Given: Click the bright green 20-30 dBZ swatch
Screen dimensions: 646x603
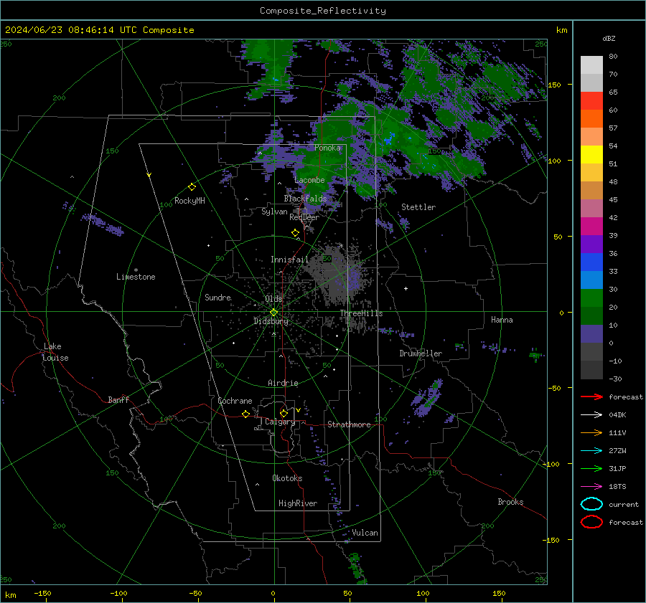Looking at the screenshot, I should coord(591,298).
